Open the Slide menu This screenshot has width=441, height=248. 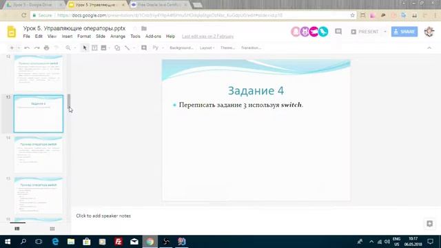click(x=101, y=37)
